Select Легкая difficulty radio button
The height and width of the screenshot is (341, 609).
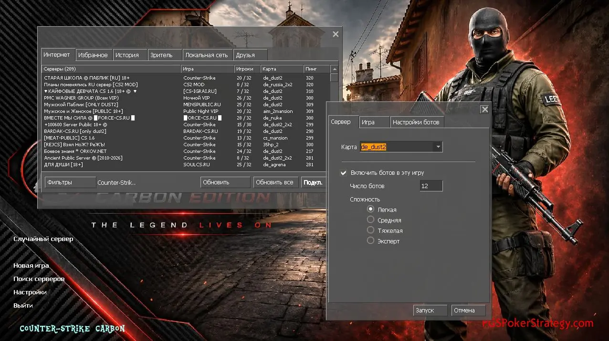370,209
